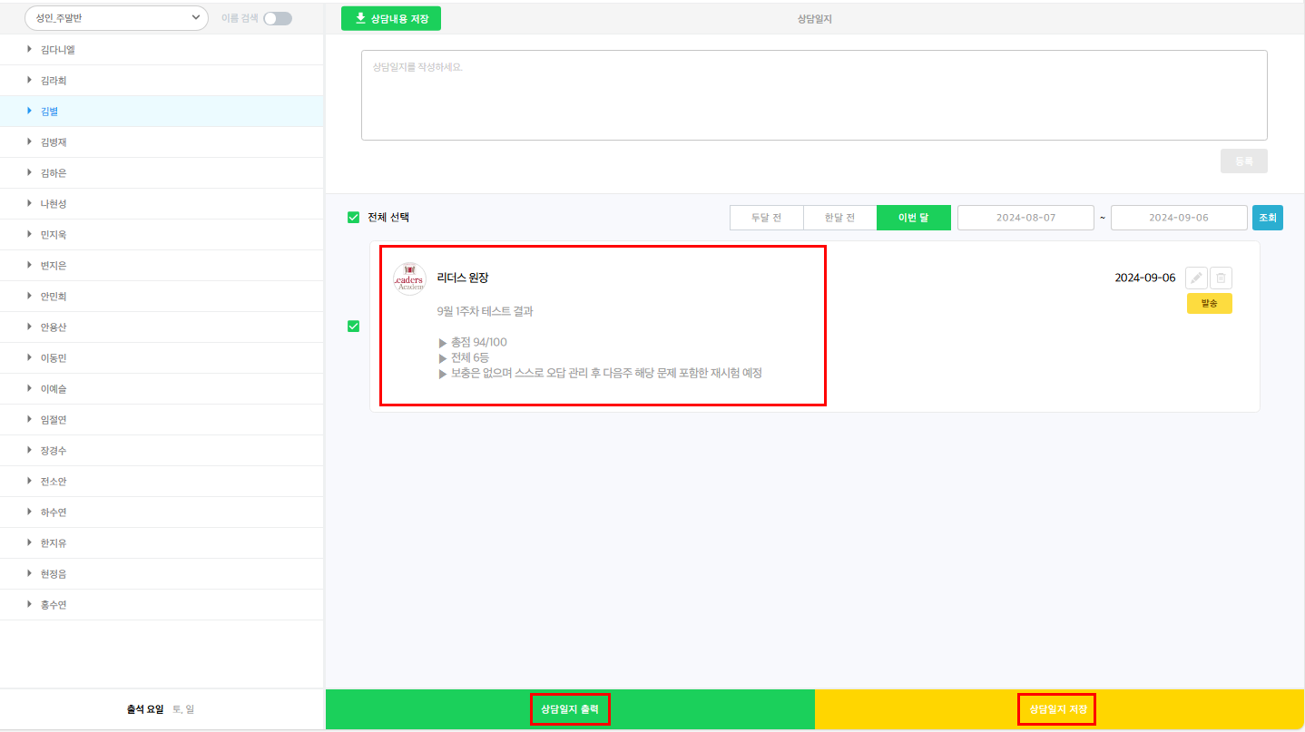Click the 상담일지 출력 print button
This screenshot has height=732, width=1305.
tap(570, 709)
